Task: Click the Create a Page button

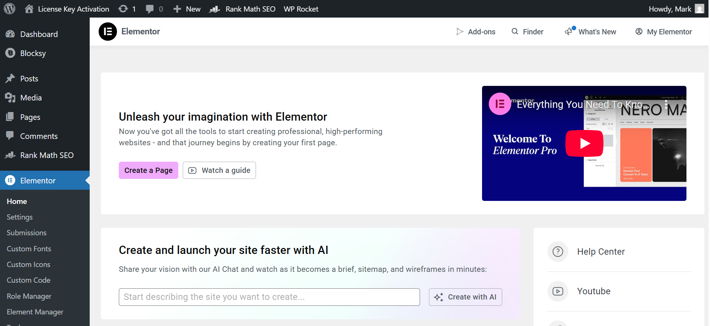Action: pyautogui.click(x=148, y=170)
